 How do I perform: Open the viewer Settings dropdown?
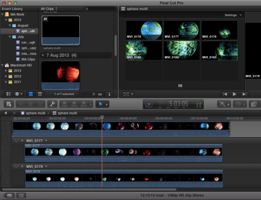(x=233, y=15)
